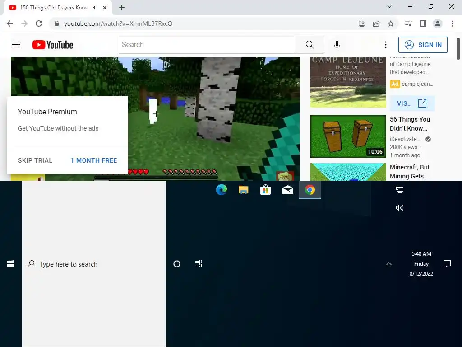Open the Windows Start menu

(x=11, y=264)
